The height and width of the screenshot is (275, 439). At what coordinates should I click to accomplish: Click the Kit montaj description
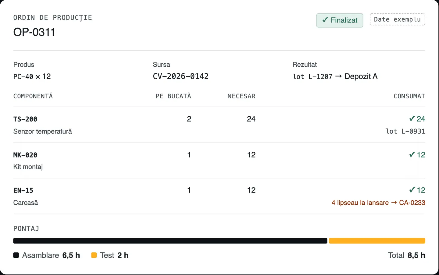click(28, 167)
